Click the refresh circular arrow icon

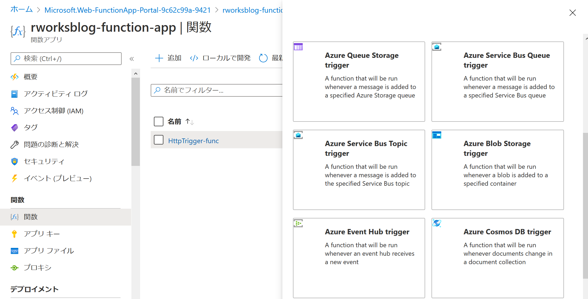click(263, 58)
